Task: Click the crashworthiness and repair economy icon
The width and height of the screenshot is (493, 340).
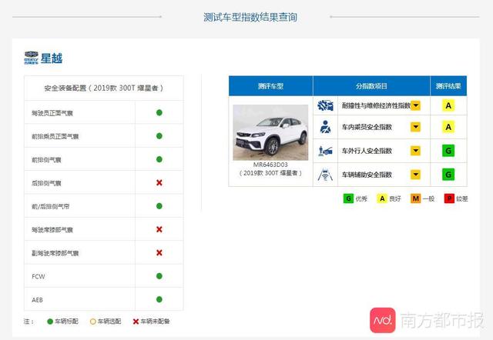Action: tap(326, 105)
